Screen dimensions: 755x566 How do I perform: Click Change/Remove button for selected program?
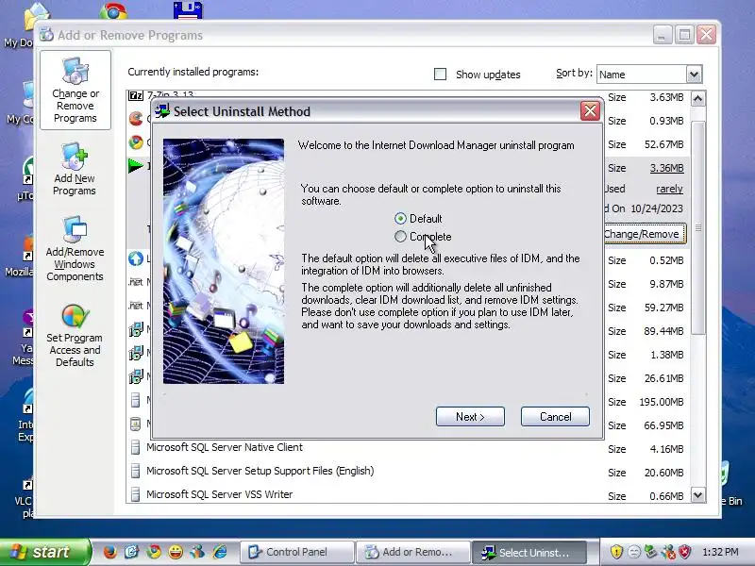644,234
